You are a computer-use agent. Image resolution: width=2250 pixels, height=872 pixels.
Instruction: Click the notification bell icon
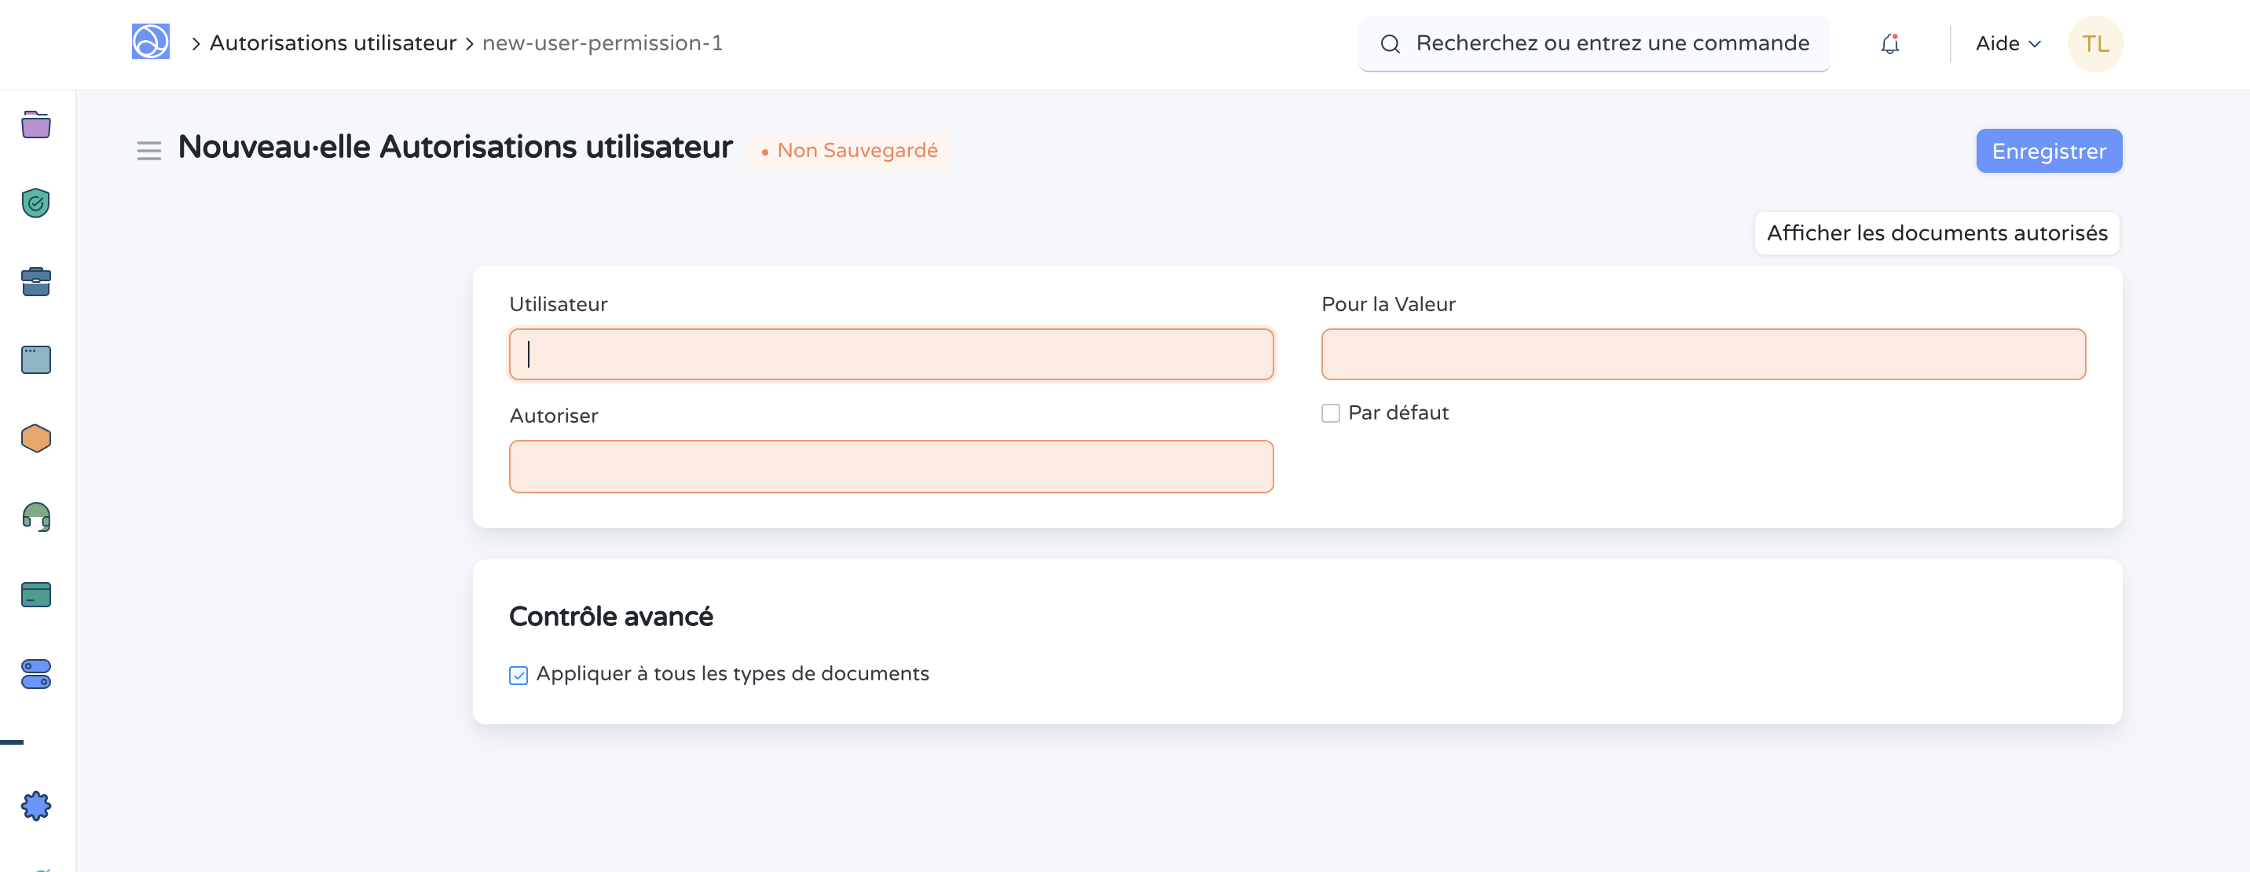coord(1889,44)
